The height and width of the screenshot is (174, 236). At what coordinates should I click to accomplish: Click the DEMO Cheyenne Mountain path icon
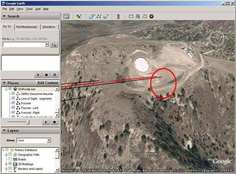click(18, 94)
